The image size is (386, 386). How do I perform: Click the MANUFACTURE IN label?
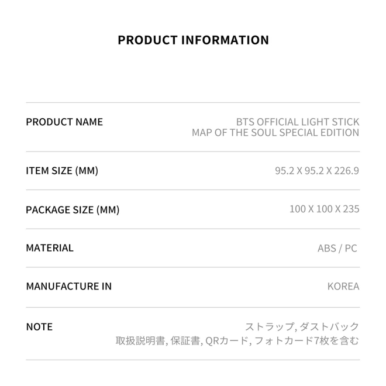tap(68, 287)
